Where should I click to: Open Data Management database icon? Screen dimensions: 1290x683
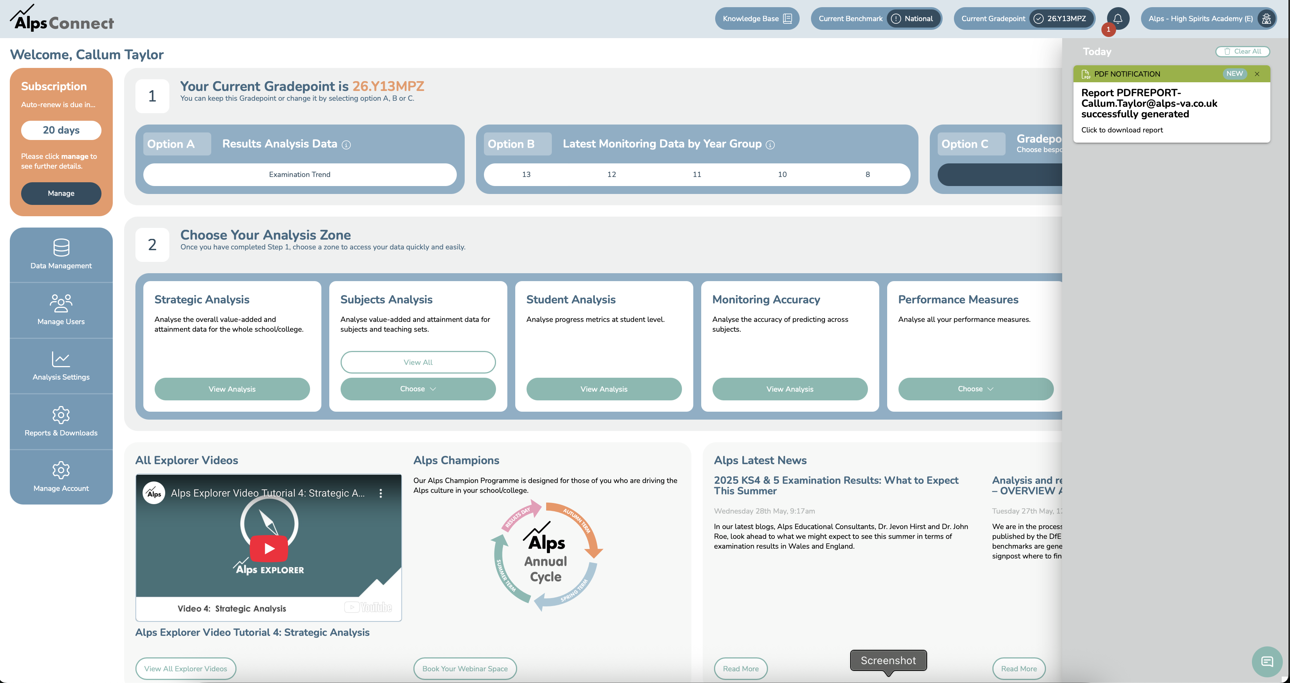[x=61, y=248]
